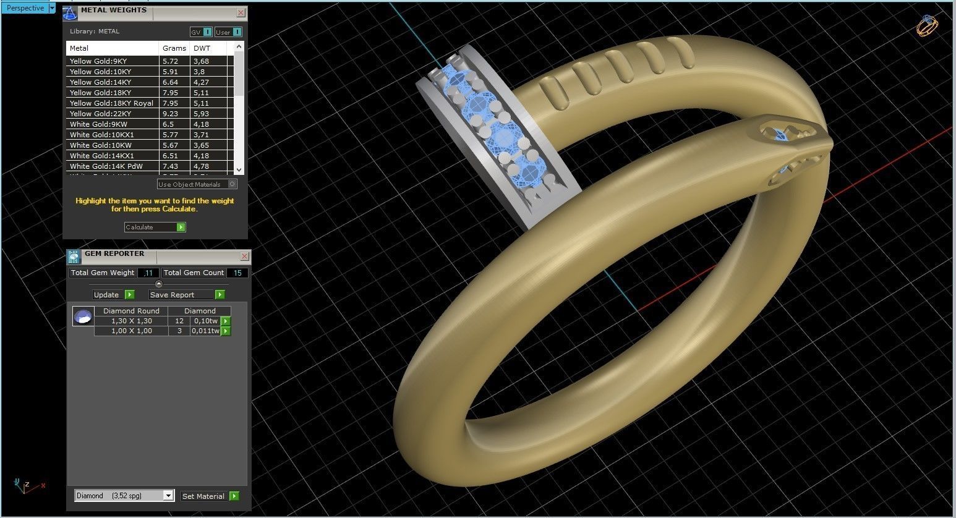956x518 pixels.
Task: Click the Diamond Round header cell
Action: (131, 311)
